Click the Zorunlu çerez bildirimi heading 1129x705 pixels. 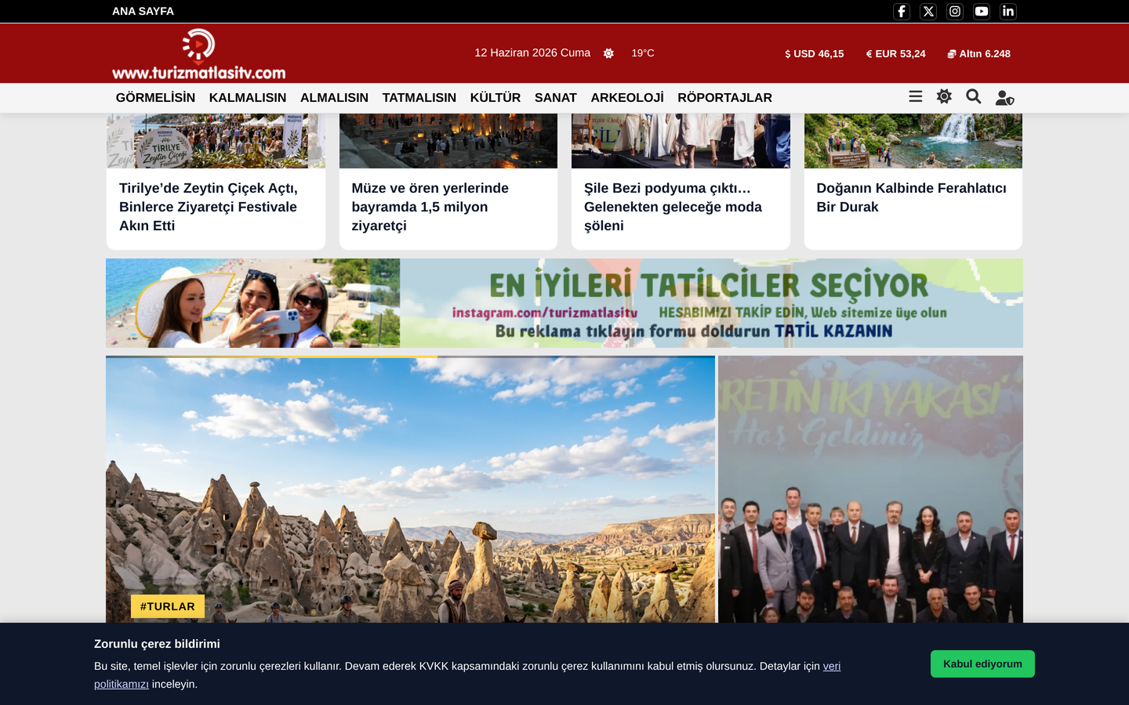tap(157, 644)
